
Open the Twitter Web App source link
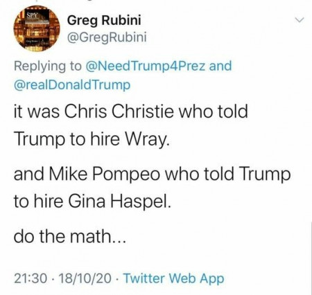[x=174, y=278]
